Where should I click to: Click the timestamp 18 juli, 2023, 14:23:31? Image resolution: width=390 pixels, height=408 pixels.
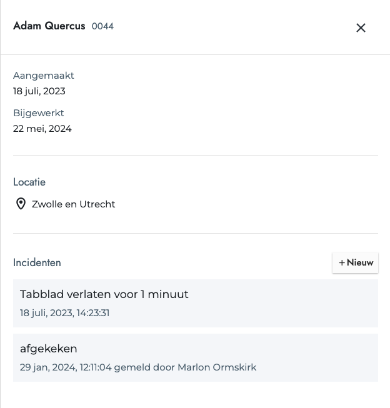point(64,313)
